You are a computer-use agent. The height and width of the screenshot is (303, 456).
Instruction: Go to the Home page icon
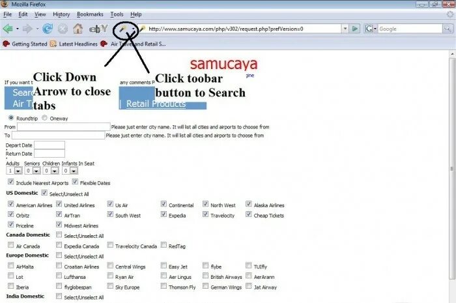(x=78, y=29)
